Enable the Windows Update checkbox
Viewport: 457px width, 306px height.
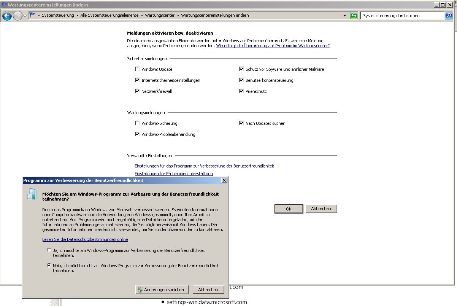(137, 69)
